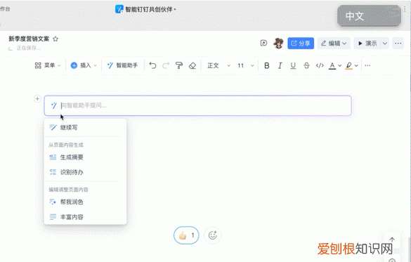Start the 演示 presentation
Screen dimensions: 411x262
(367, 44)
